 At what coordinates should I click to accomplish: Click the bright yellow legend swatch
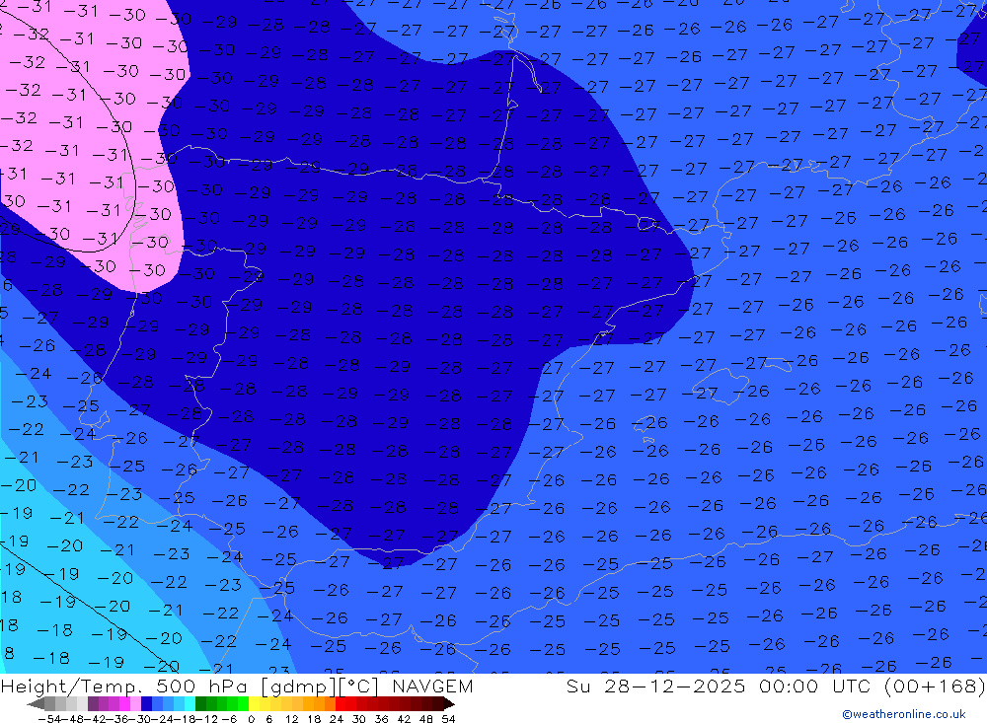tap(254, 704)
